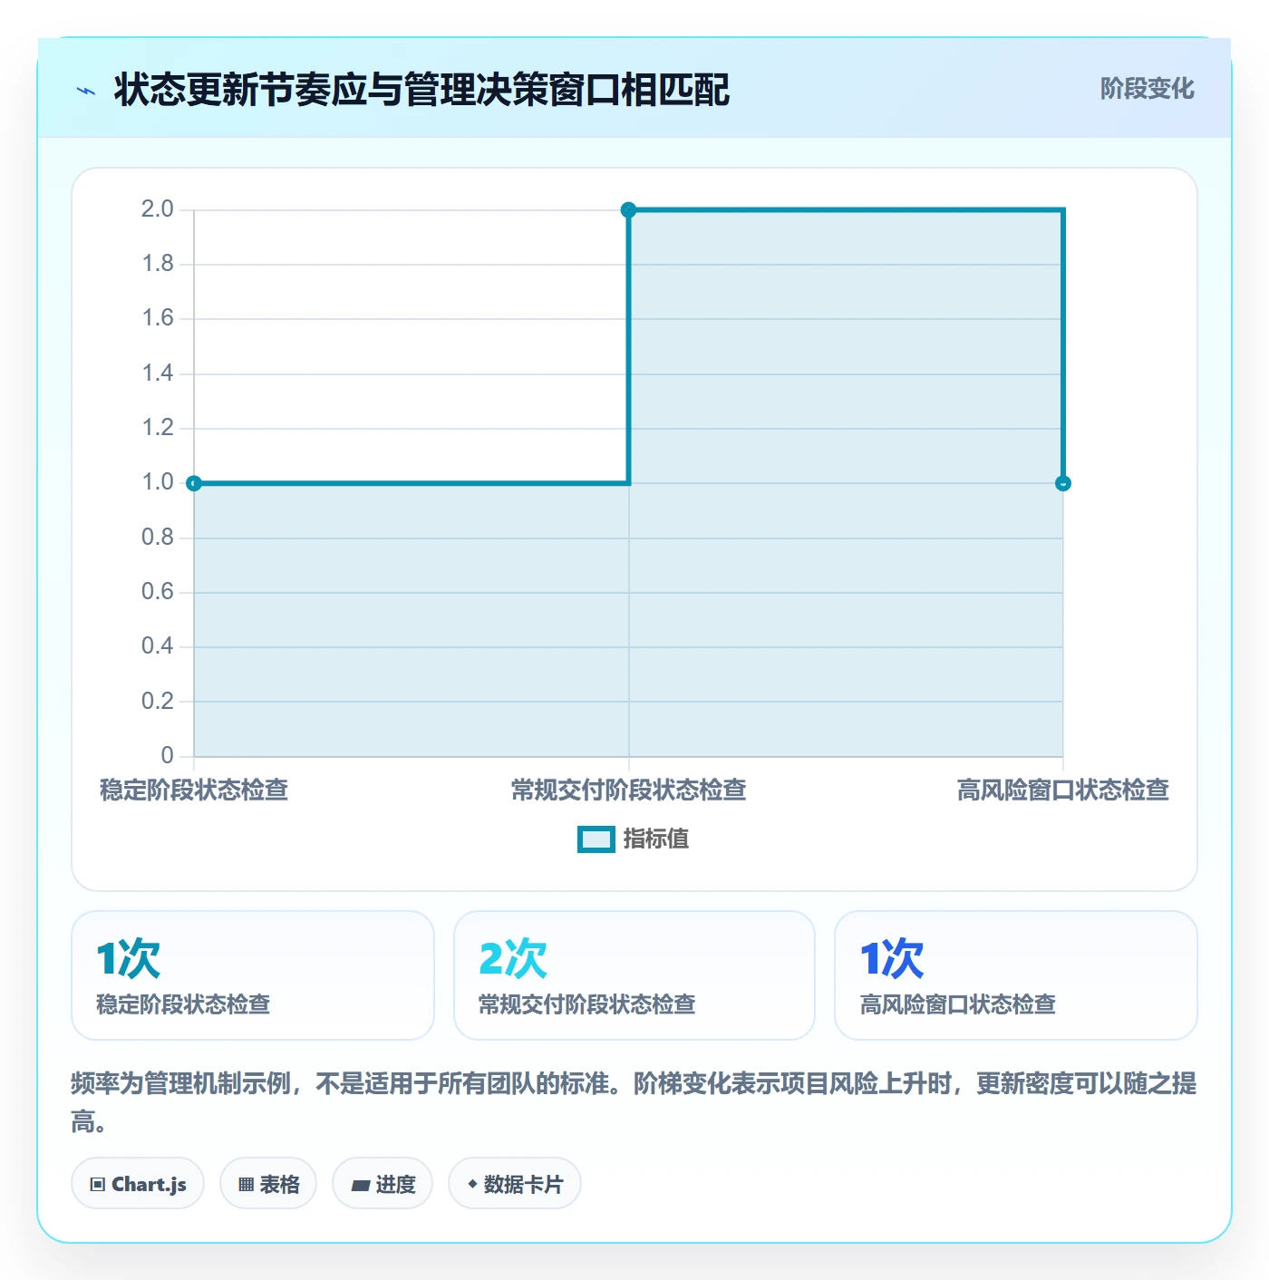1269x1280 pixels.
Task: Click the y-axis tick label 2.0
Action: (x=158, y=209)
